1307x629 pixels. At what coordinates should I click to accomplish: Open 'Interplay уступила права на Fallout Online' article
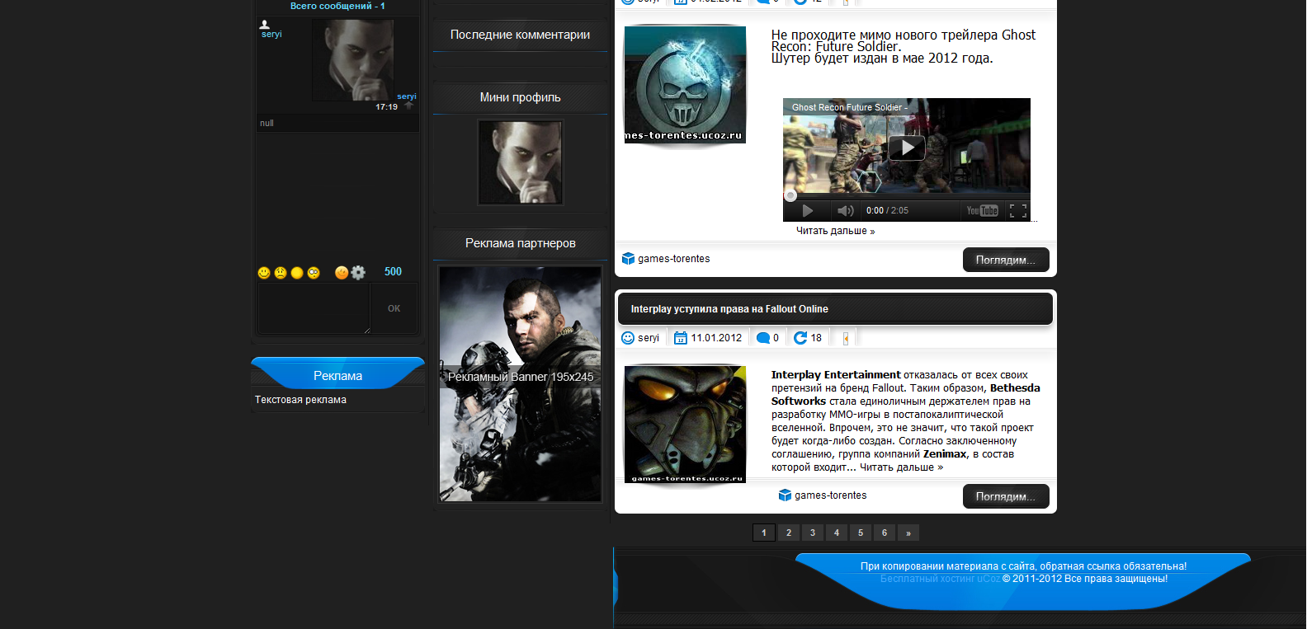coord(729,309)
